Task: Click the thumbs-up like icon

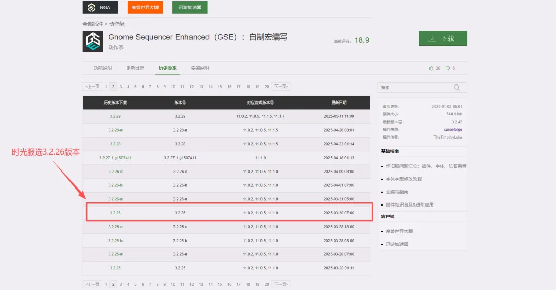Action: pos(431,68)
